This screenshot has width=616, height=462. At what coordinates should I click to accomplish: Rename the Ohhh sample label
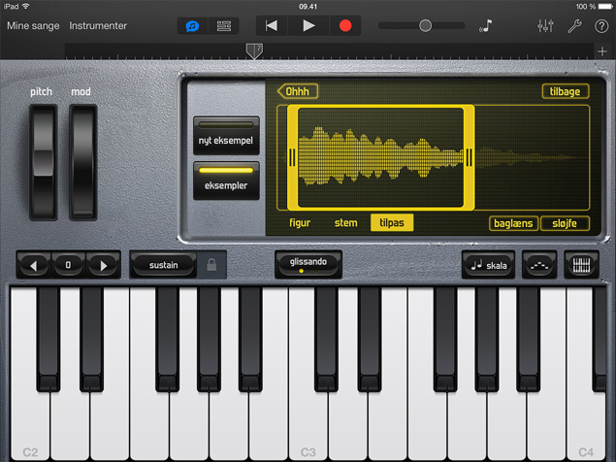click(x=298, y=91)
